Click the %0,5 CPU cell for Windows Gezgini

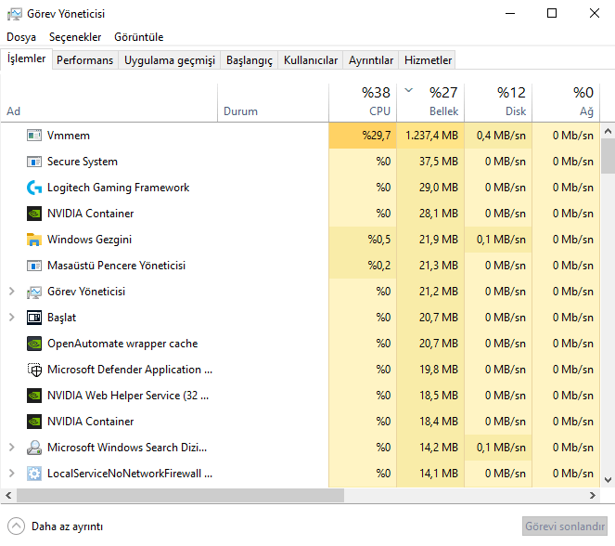363,240
